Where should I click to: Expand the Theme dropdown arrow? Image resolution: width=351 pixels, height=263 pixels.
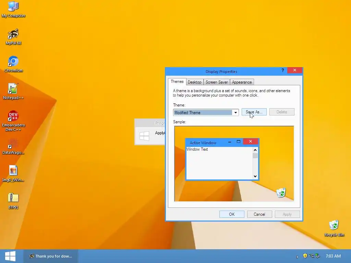235,112
